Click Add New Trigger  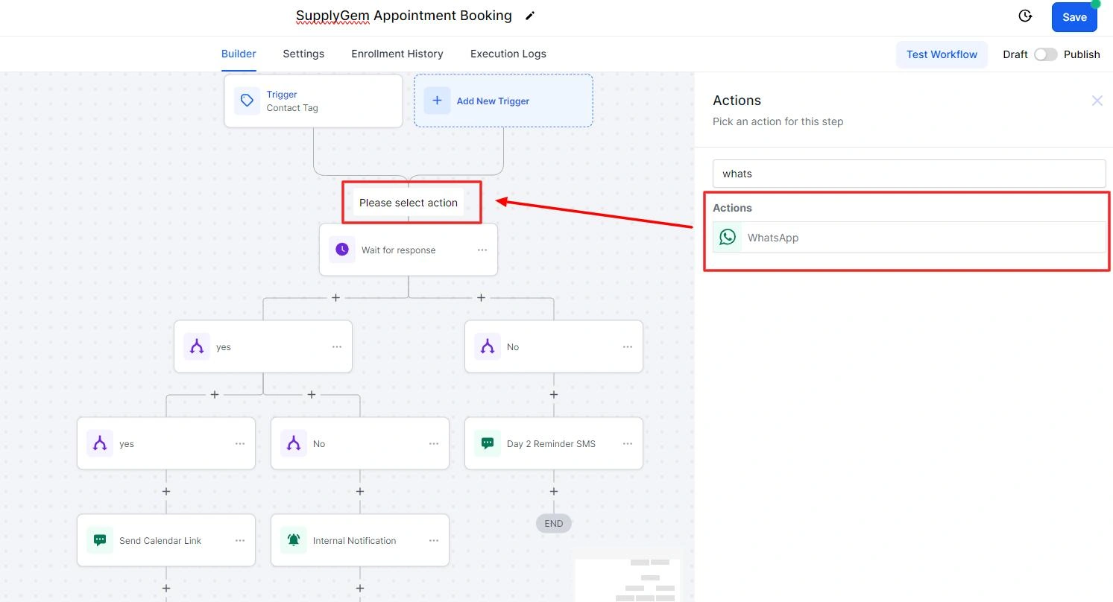tap(503, 101)
